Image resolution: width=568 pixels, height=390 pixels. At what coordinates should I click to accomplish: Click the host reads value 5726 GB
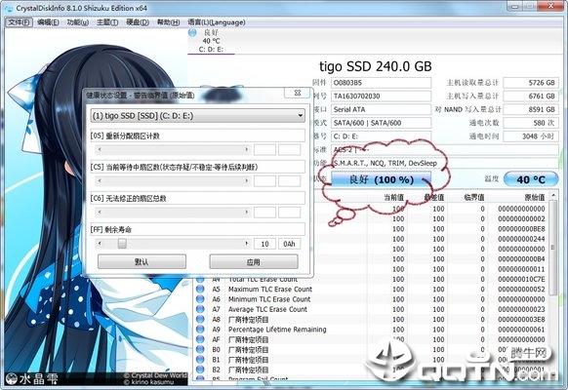click(x=531, y=83)
